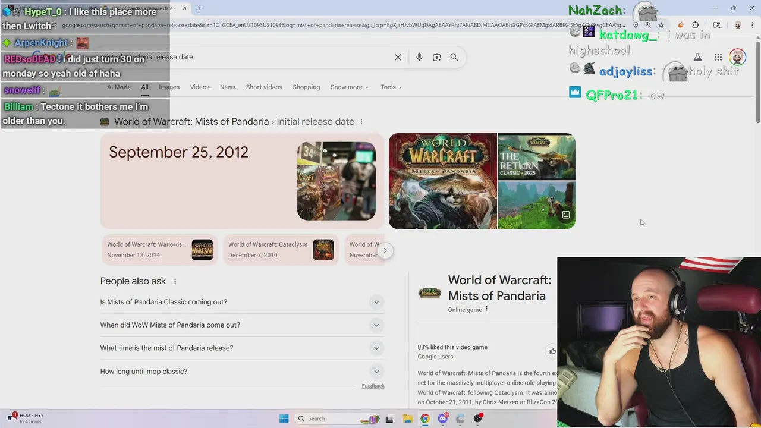
Task: Open Chrome three-dot menu
Action: point(752,25)
